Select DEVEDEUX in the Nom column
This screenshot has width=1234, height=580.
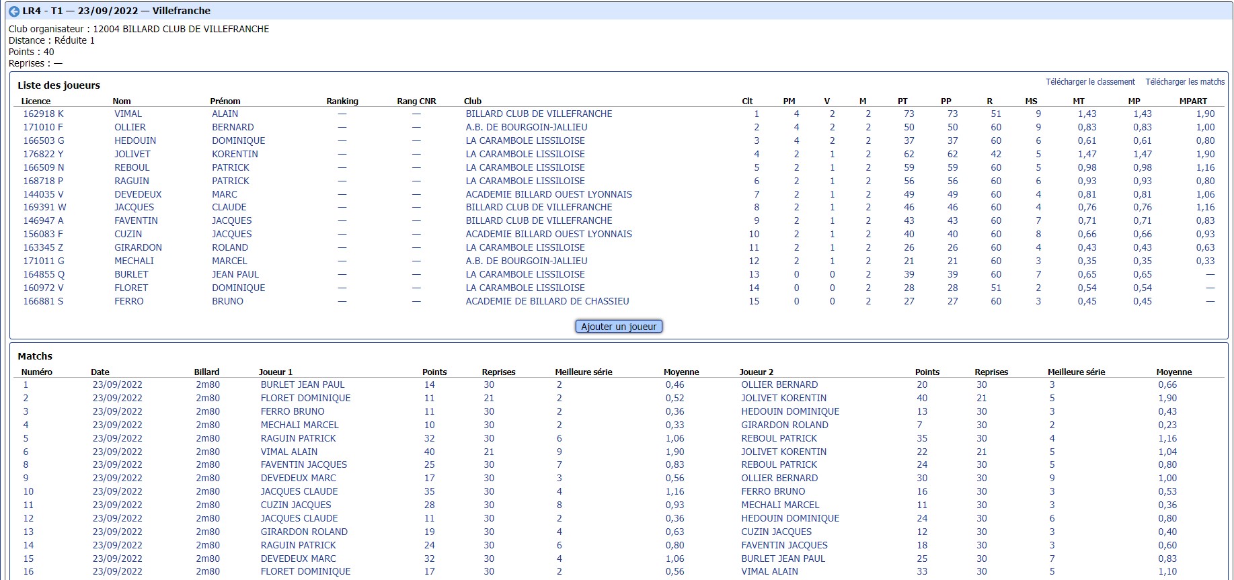point(138,194)
